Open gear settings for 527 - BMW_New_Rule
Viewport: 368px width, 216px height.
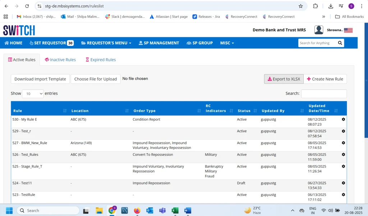tap(343, 143)
